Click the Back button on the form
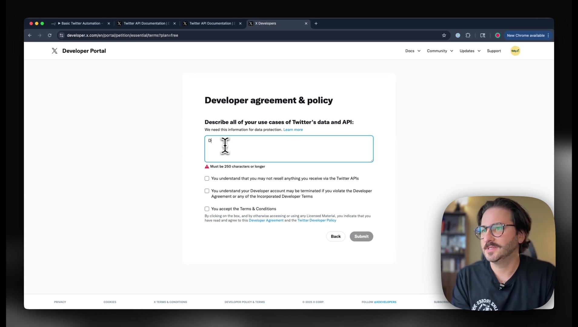 tap(336, 236)
